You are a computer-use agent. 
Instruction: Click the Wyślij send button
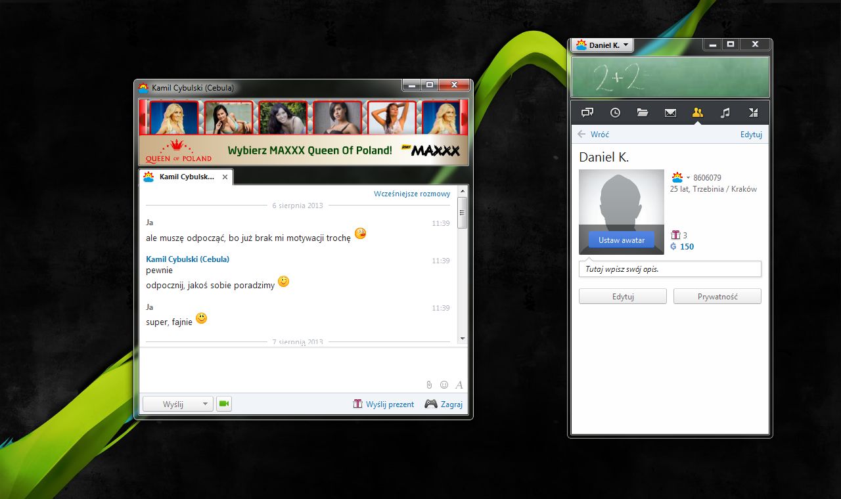(172, 404)
